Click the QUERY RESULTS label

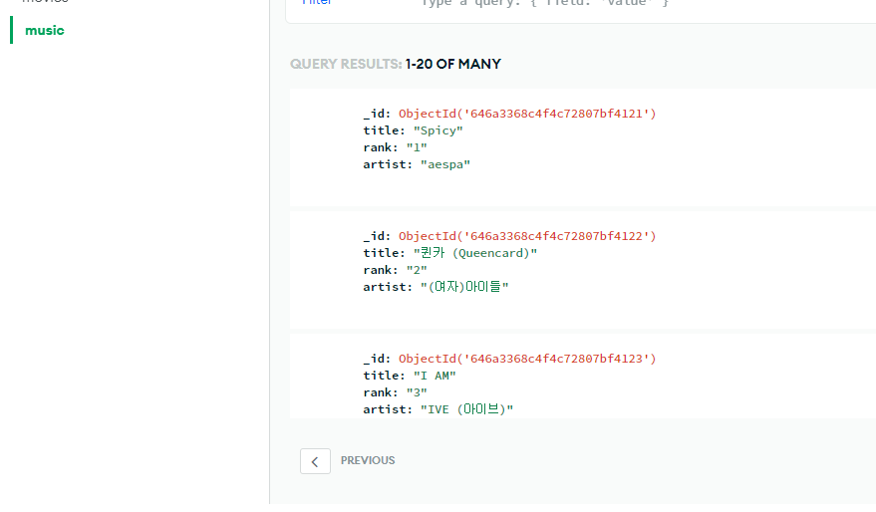(346, 64)
